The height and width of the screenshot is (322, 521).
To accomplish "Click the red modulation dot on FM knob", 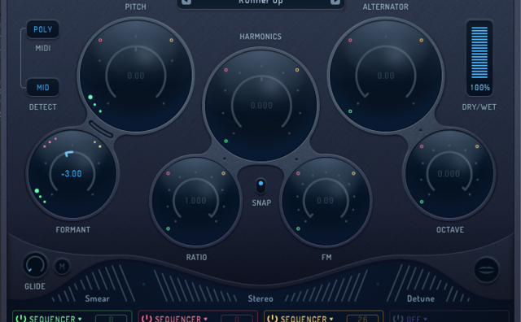I will (298, 173).
